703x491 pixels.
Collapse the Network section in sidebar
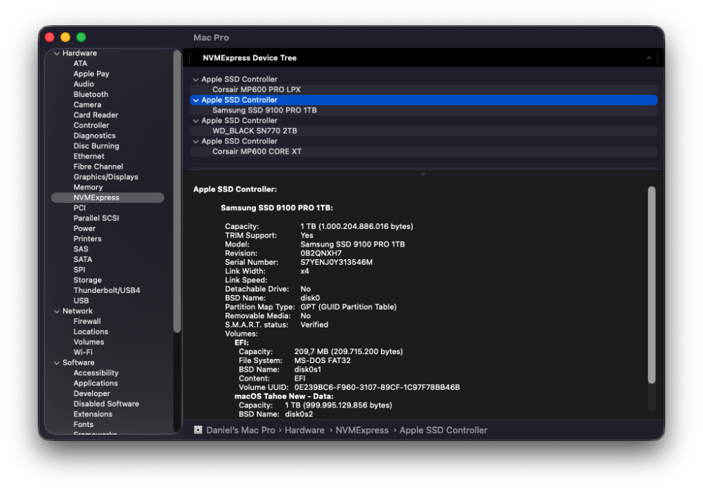pos(57,311)
